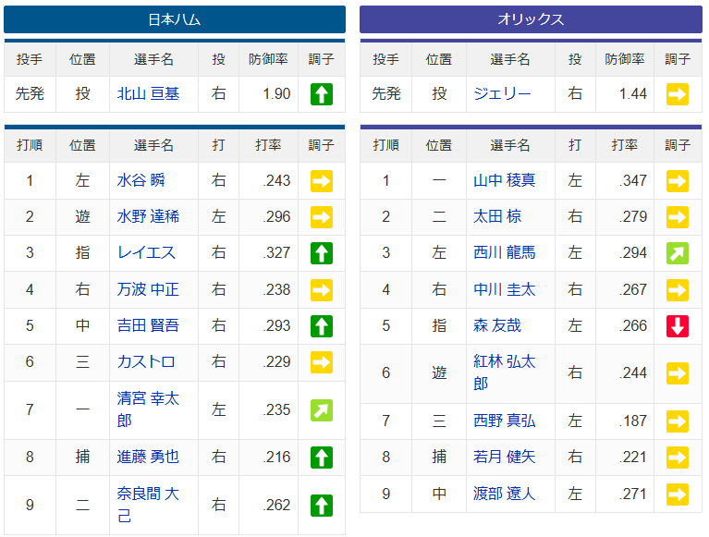Open 渡部 遼人's player link
The height and width of the screenshot is (537, 709).
(504, 494)
